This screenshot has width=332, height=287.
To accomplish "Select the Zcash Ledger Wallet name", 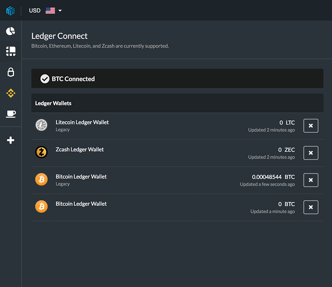I will (x=80, y=149).
